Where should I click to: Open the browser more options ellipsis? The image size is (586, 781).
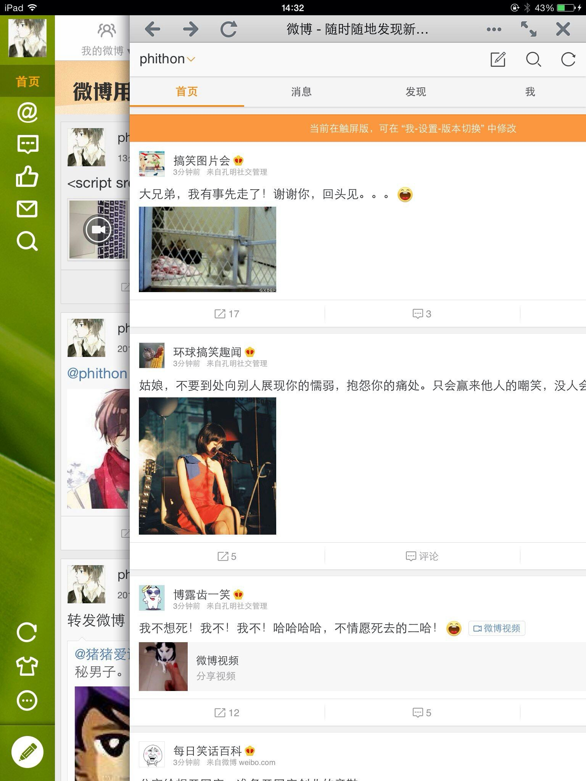[x=494, y=29]
